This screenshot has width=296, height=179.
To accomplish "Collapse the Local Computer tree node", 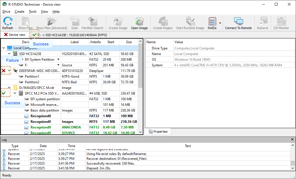I will (3, 48).
